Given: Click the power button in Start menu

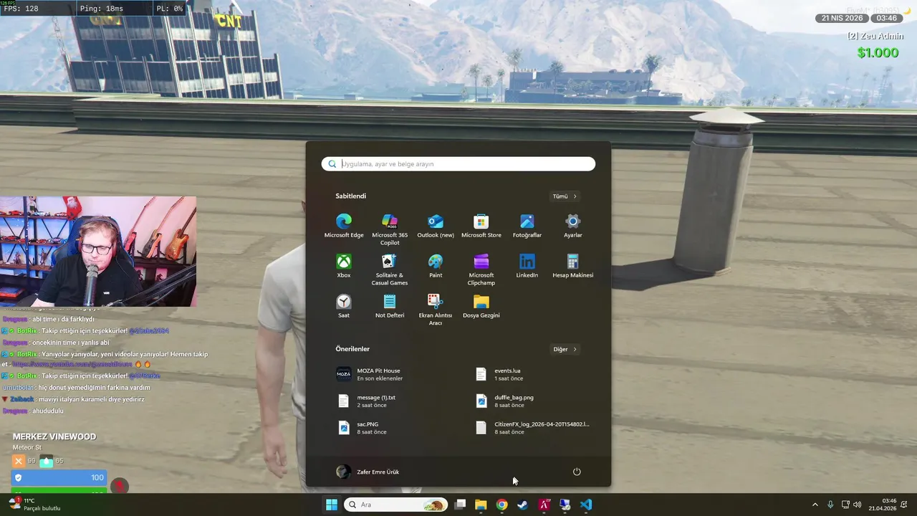Looking at the screenshot, I should [x=577, y=472].
